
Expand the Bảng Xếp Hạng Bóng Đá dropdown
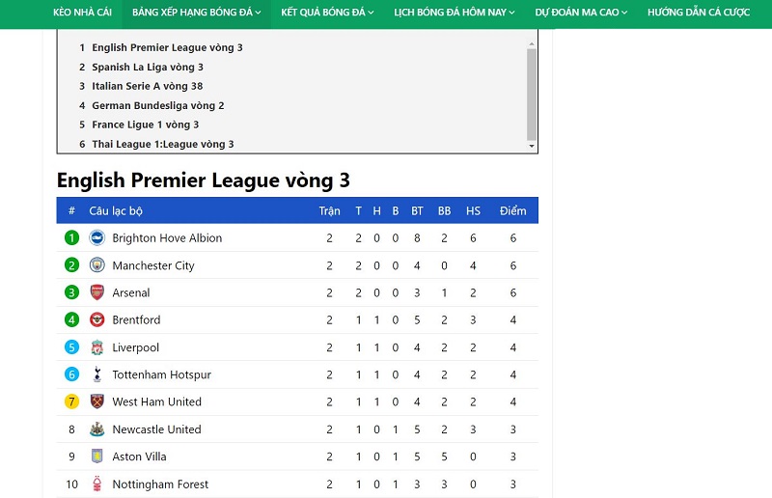(x=197, y=13)
